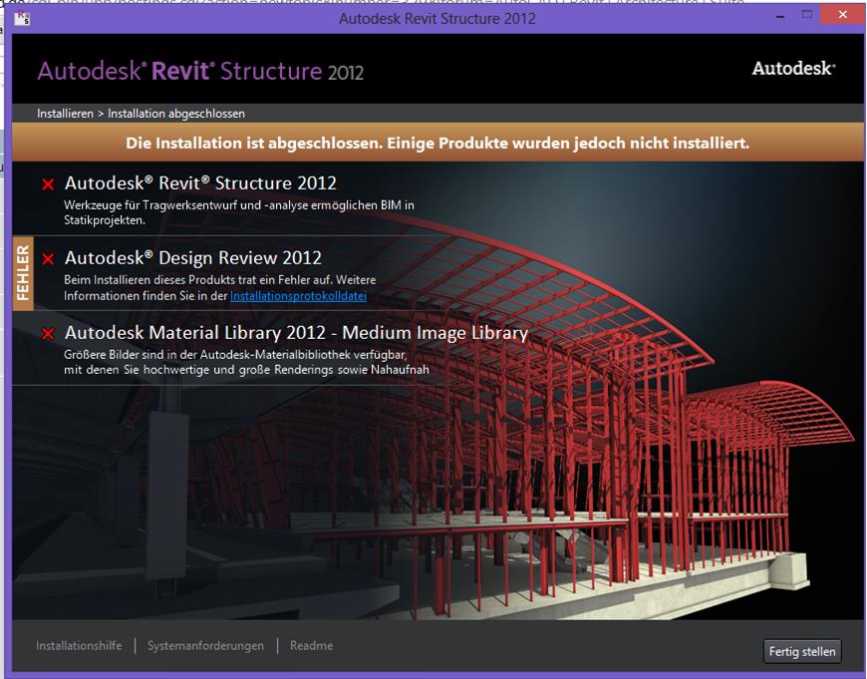The height and width of the screenshot is (679, 867).
Task: Minimize the installer window
Action: click(x=780, y=17)
